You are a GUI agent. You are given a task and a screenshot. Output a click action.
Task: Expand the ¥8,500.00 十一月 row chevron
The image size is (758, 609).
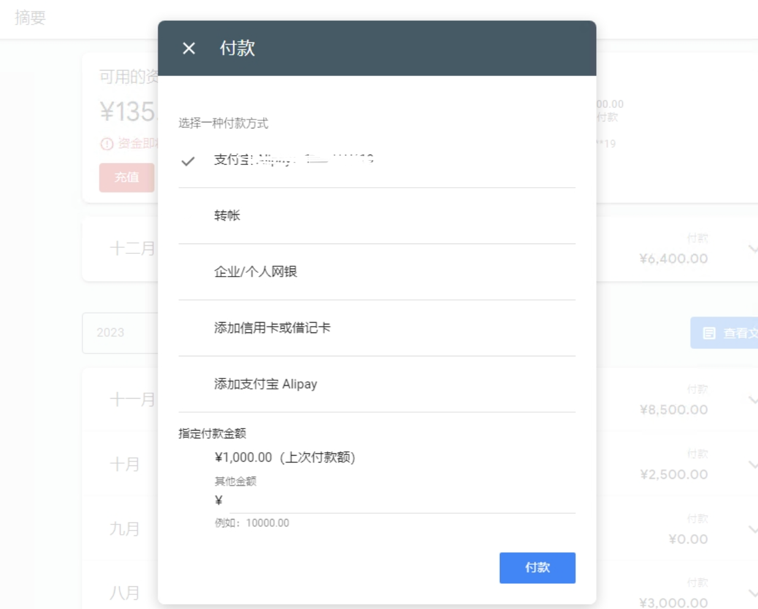pyautogui.click(x=752, y=400)
